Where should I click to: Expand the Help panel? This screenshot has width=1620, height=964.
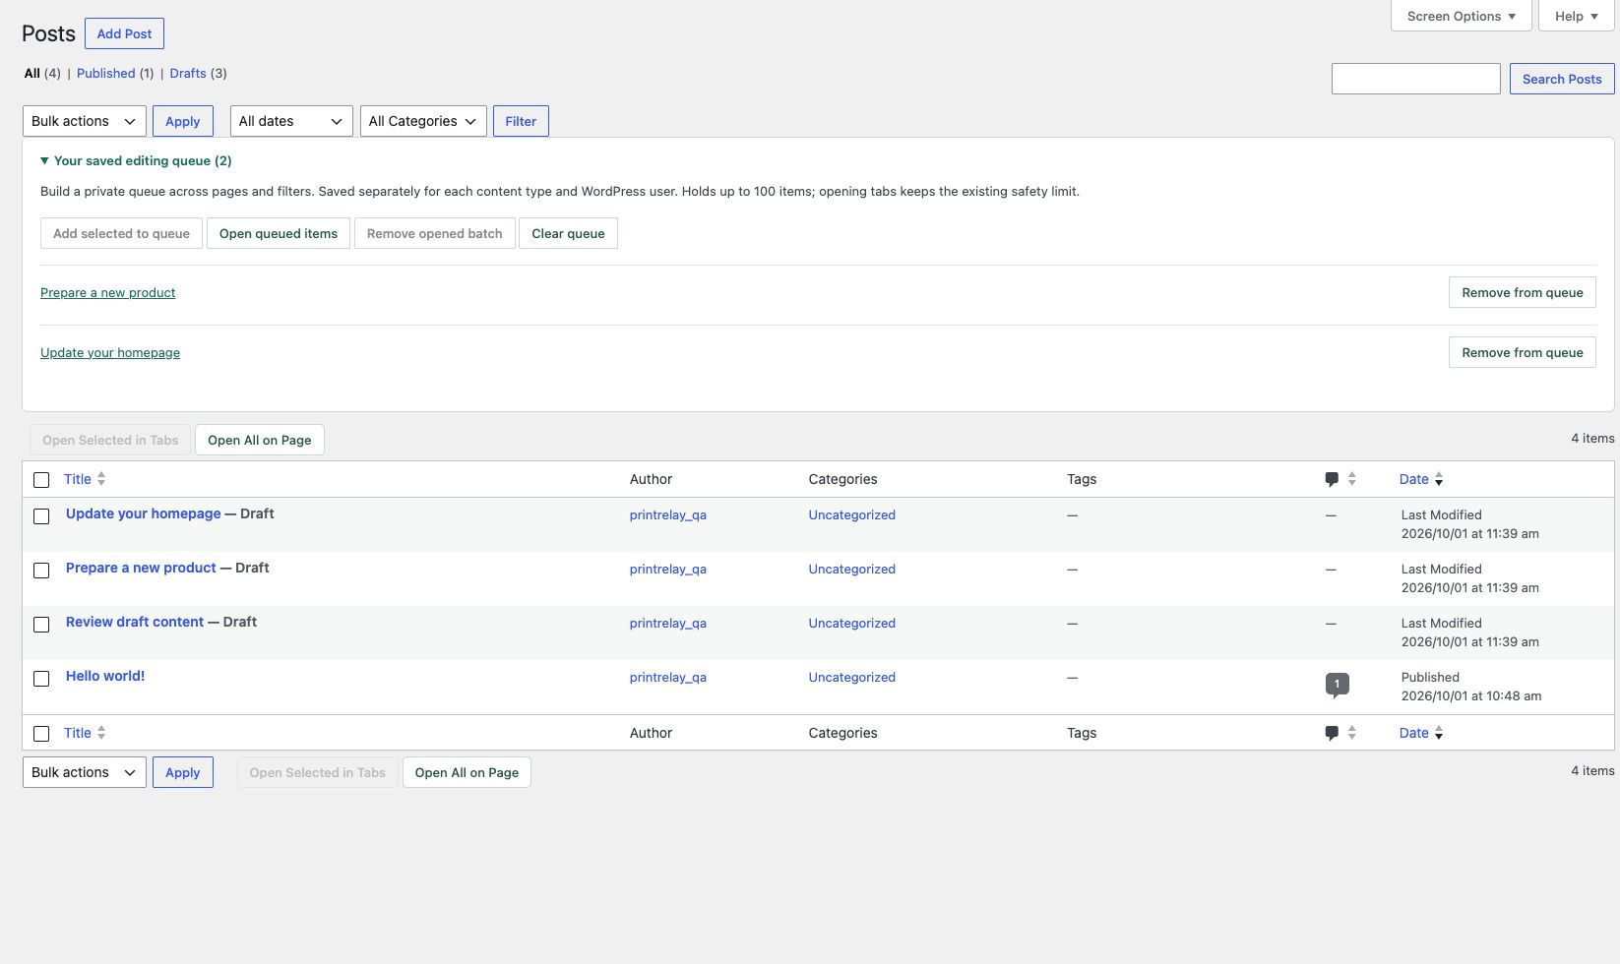pyautogui.click(x=1576, y=16)
